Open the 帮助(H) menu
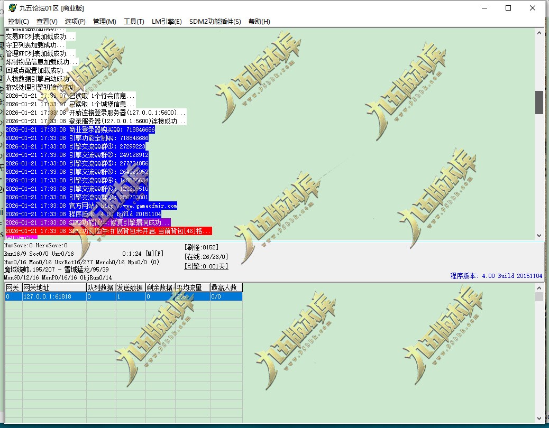 259,22
